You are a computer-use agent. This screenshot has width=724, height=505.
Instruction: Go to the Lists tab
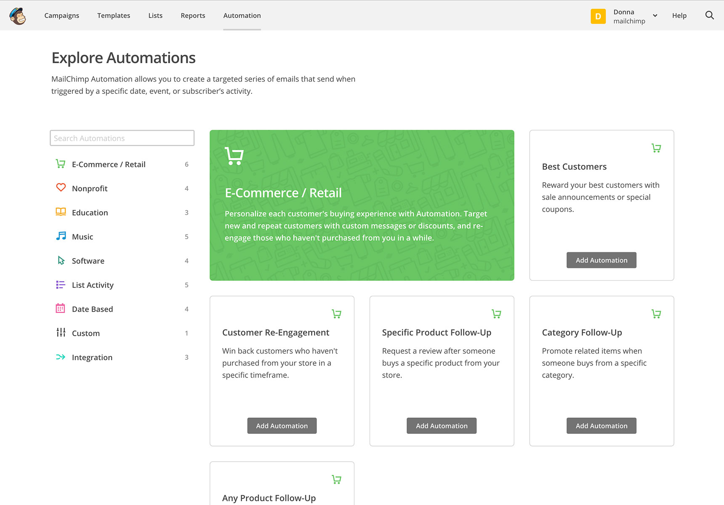pos(155,16)
